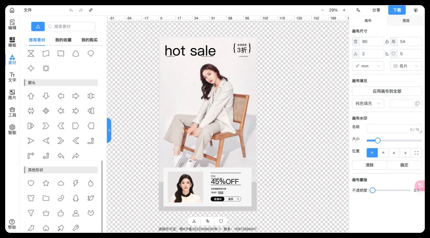430x238 pixels.
Task: Click the pencil edit icon in top bar
Action: point(91,10)
